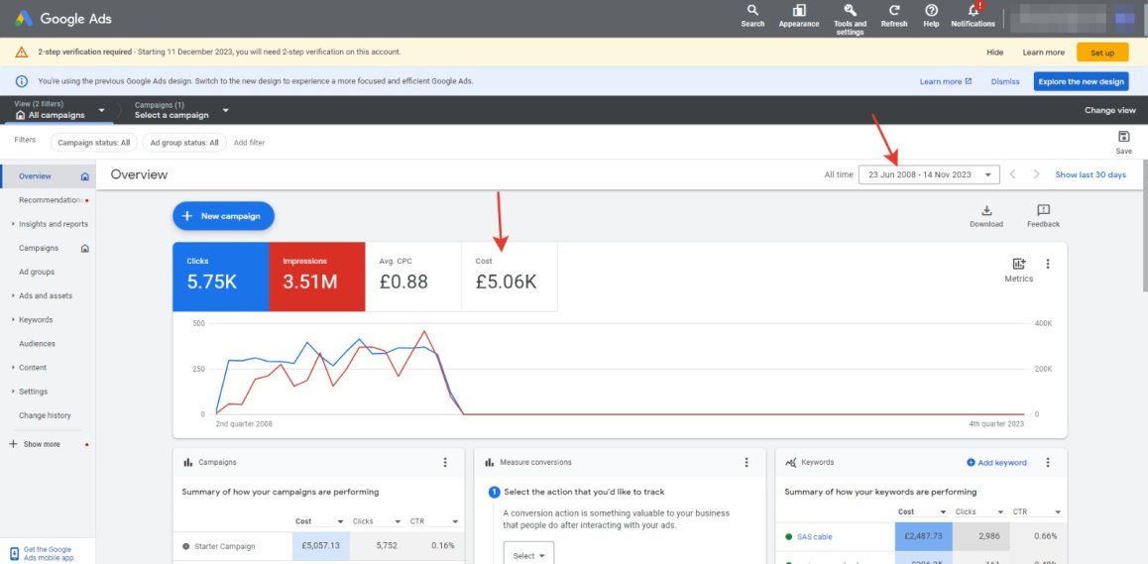
Task: Open Recommendations in sidebar
Action: point(50,200)
